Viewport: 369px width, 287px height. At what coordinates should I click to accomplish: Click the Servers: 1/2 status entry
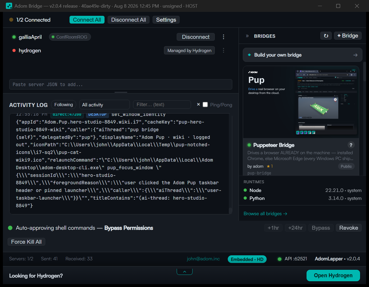(21, 259)
